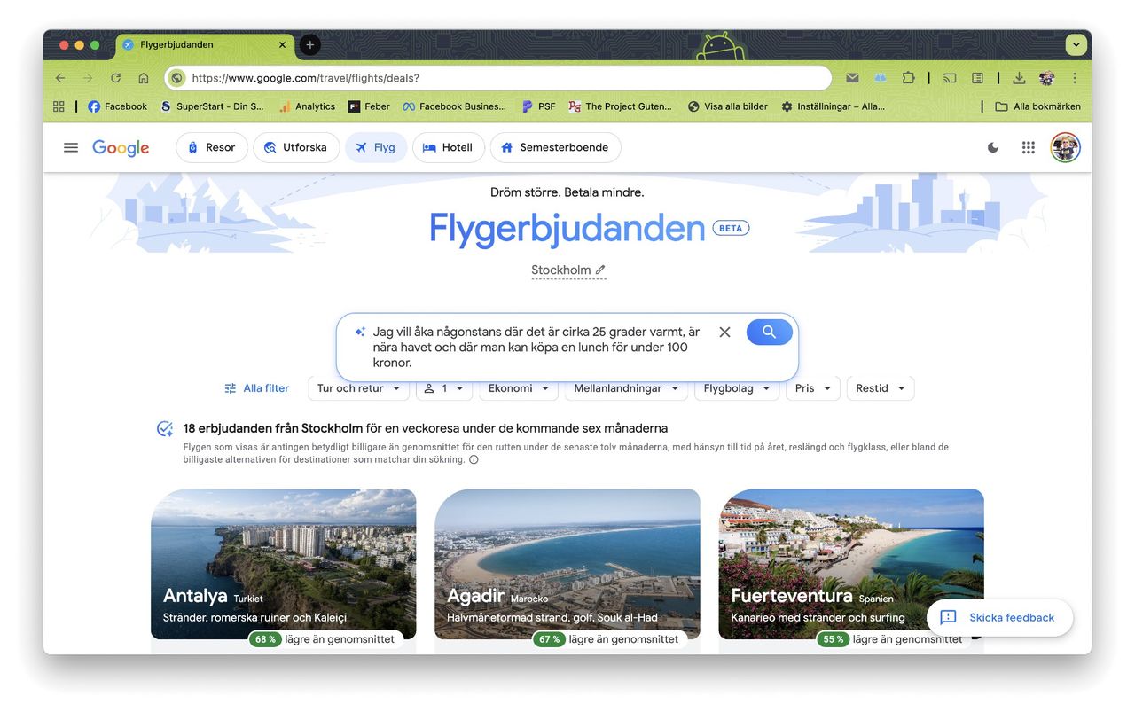Click the search magnifier button
Screen dimensions: 1135x712
tap(768, 332)
